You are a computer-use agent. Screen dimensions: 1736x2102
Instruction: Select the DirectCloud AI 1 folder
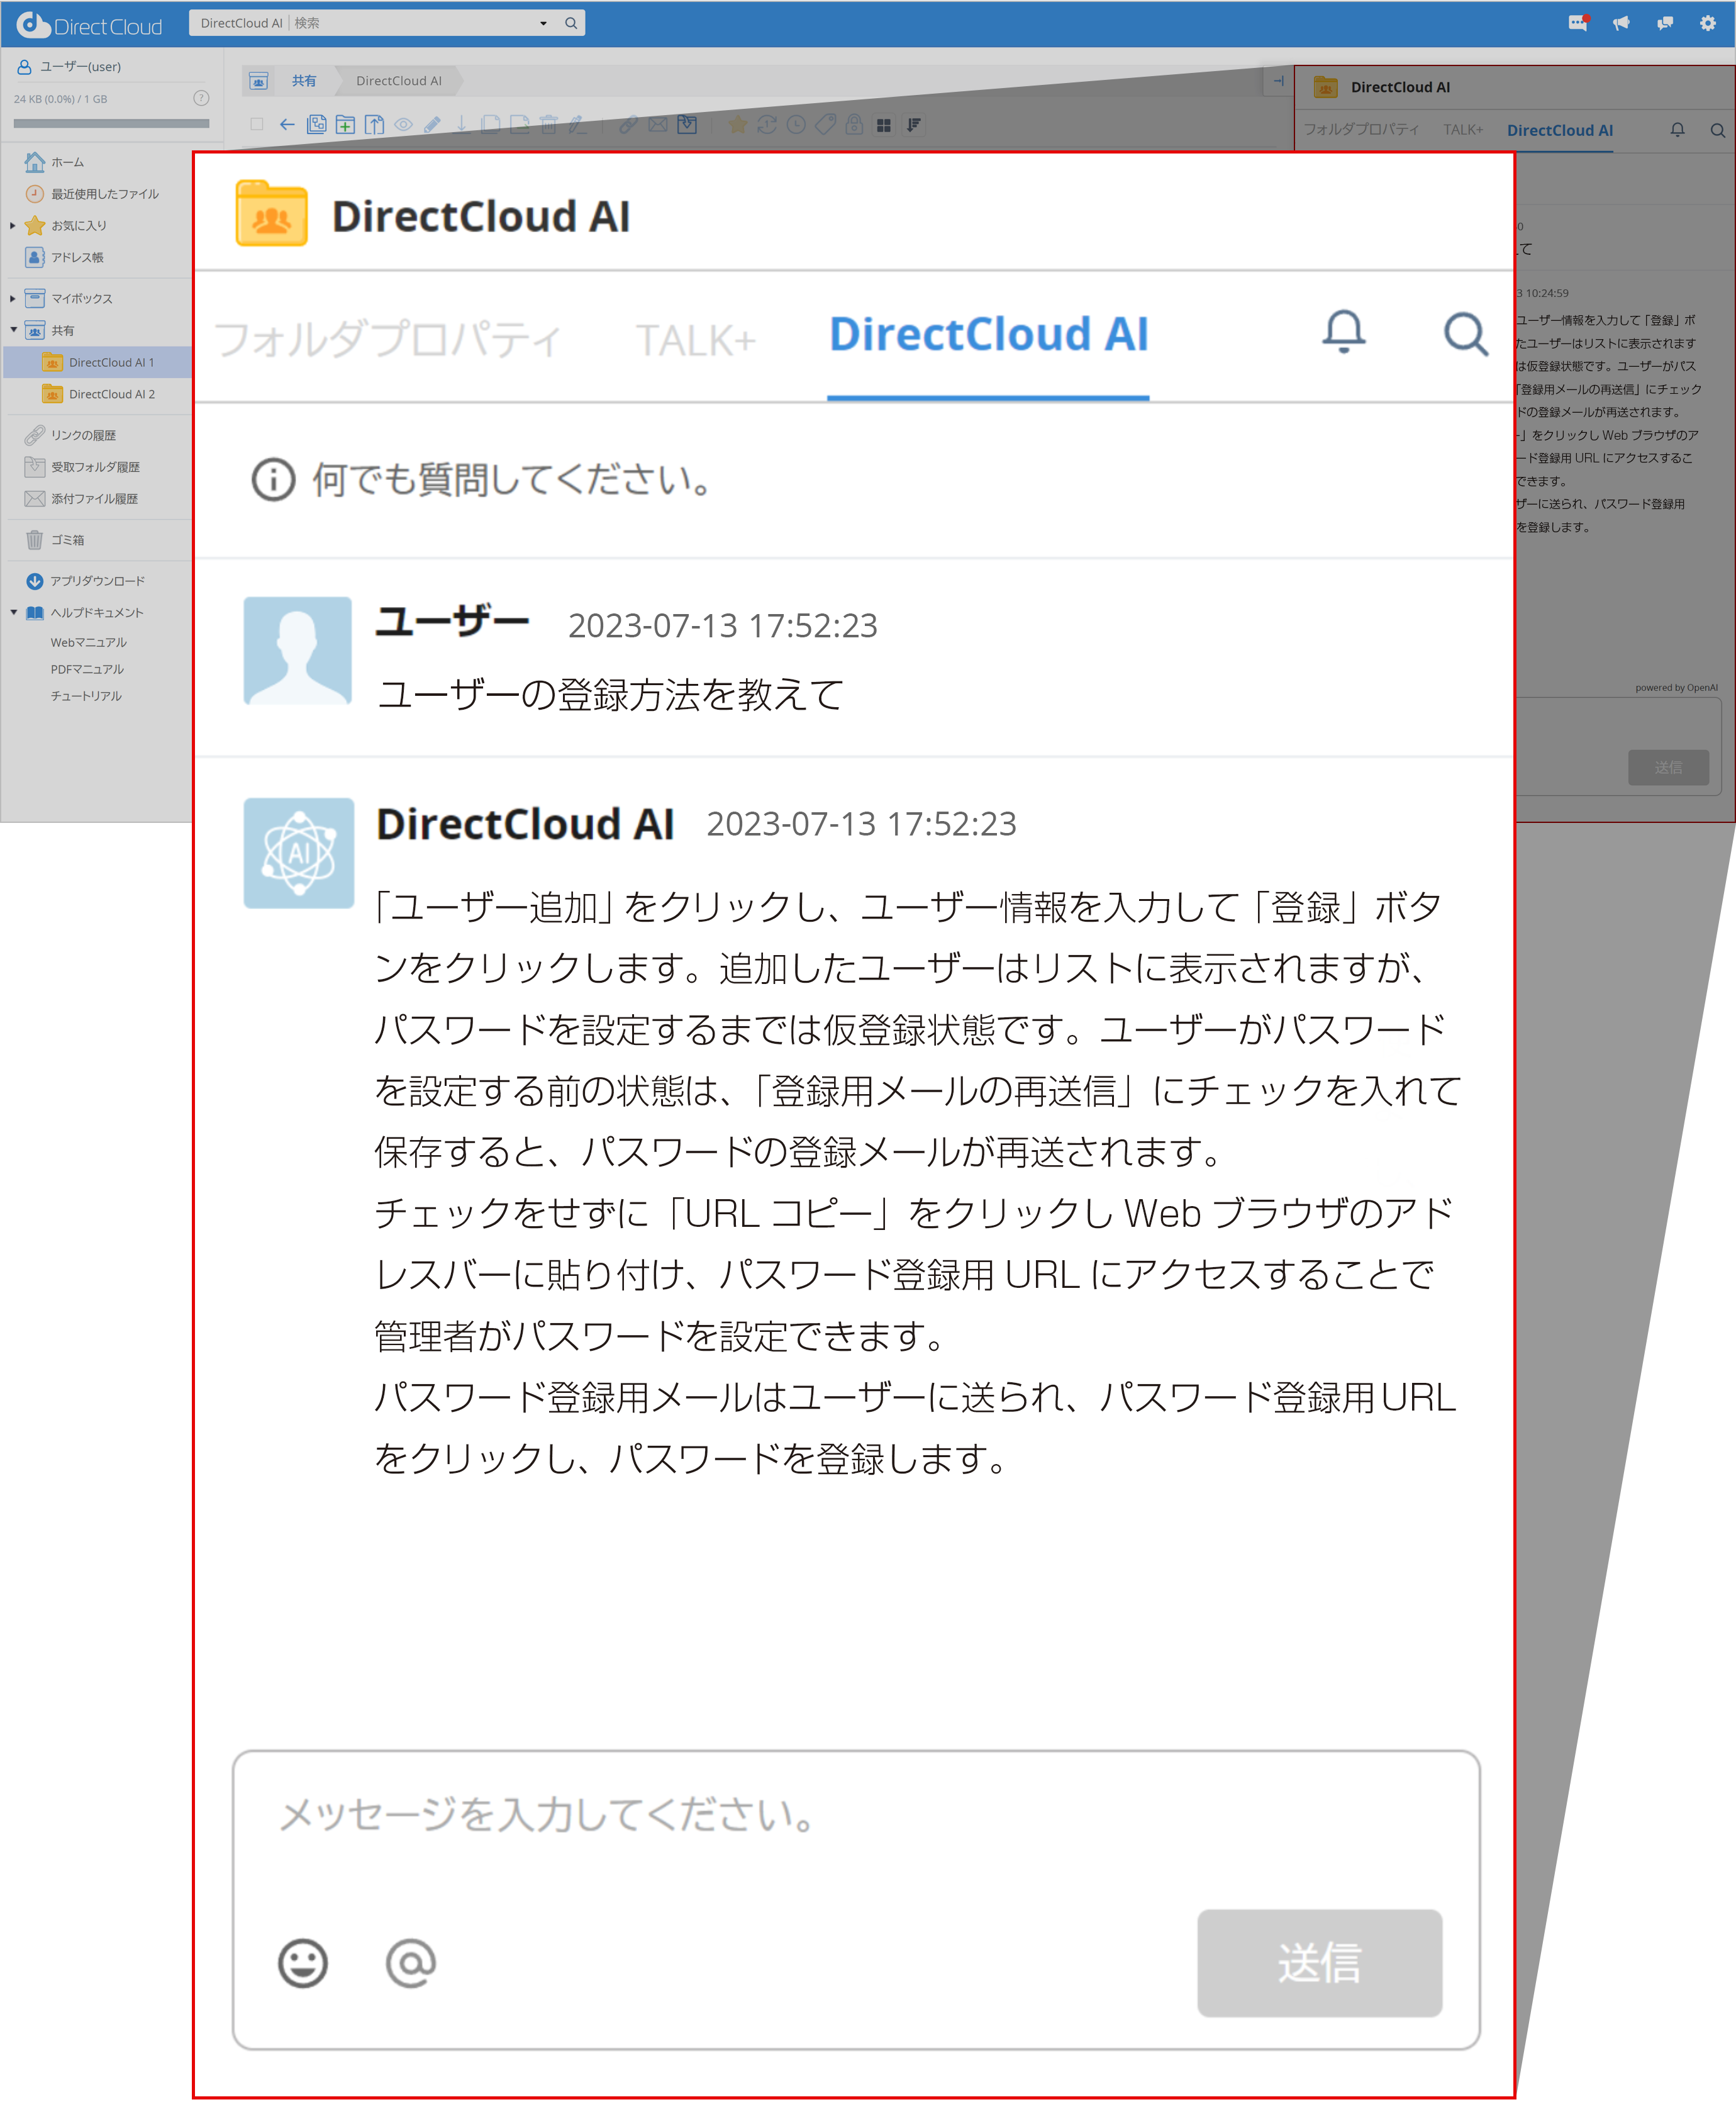pyautogui.click(x=98, y=363)
